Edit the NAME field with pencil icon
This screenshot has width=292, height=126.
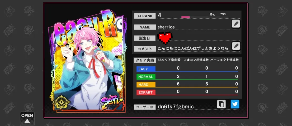[236, 24]
